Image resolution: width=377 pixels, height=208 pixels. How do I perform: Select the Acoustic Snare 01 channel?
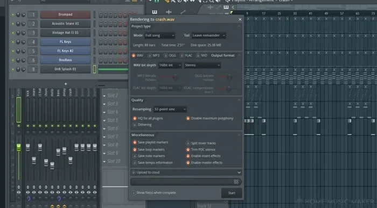click(x=65, y=24)
